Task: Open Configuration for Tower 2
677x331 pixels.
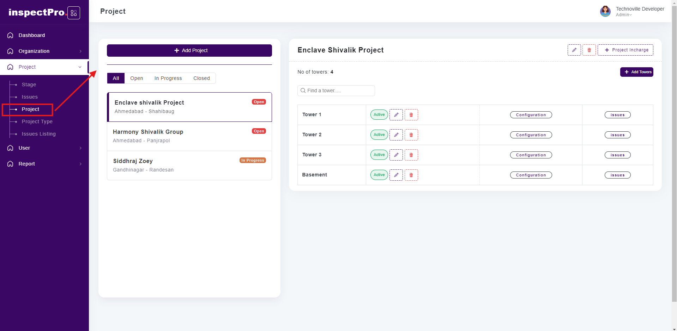Action: point(531,135)
